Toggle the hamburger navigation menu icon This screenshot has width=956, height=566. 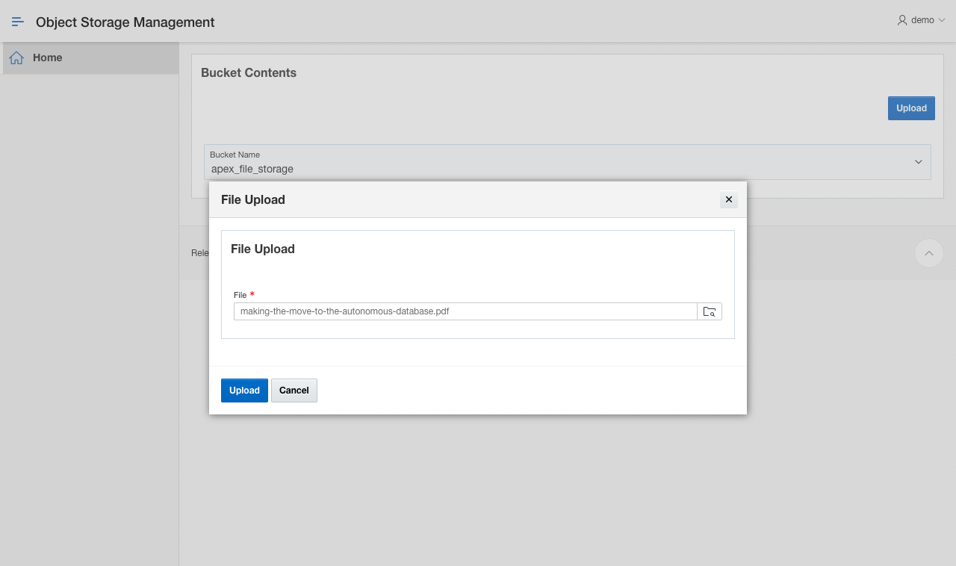(x=18, y=22)
